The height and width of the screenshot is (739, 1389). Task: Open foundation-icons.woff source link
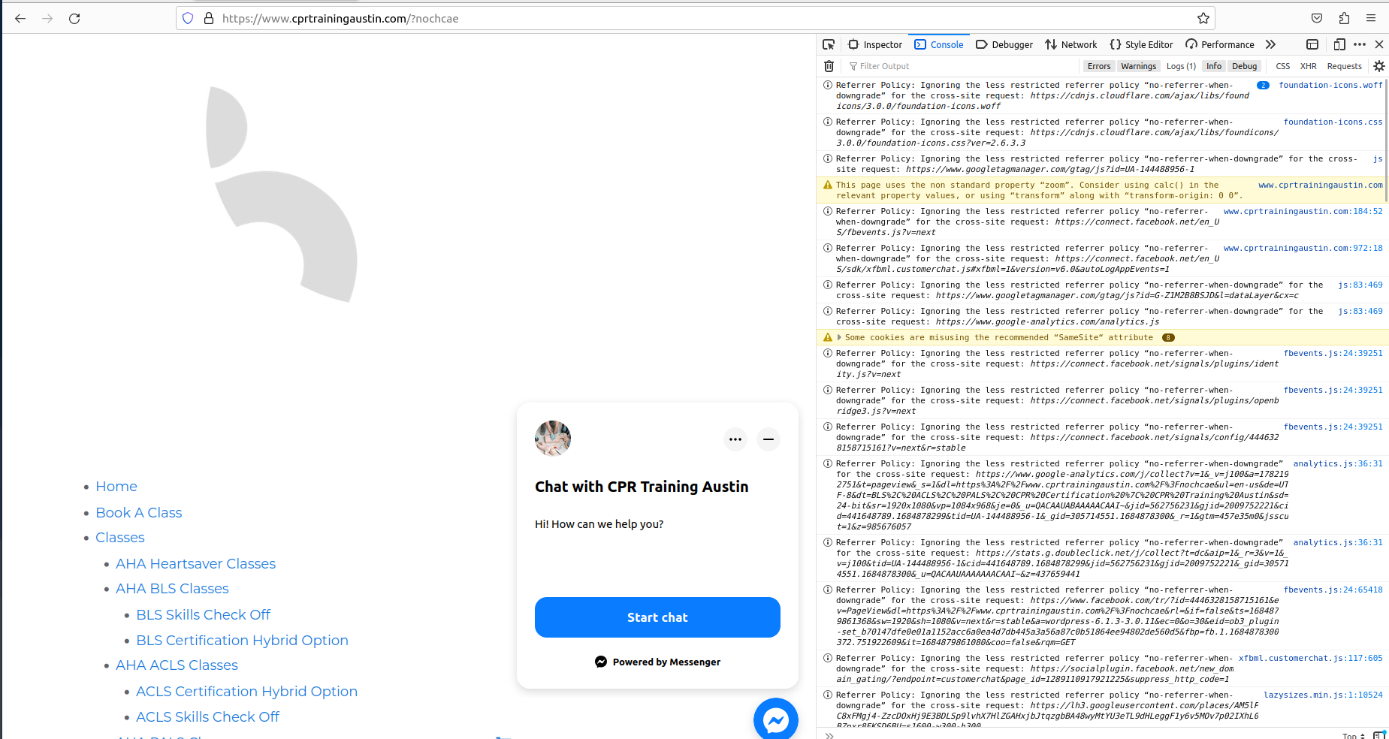[x=1330, y=86]
